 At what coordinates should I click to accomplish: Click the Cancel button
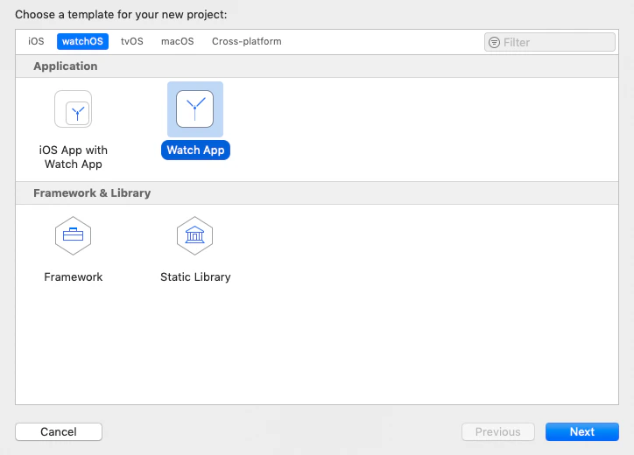[x=59, y=431]
